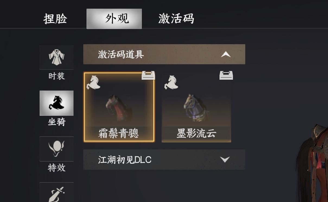Switch to the 捏脸 tab
This screenshot has height=202, width=328.
[55, 19]
